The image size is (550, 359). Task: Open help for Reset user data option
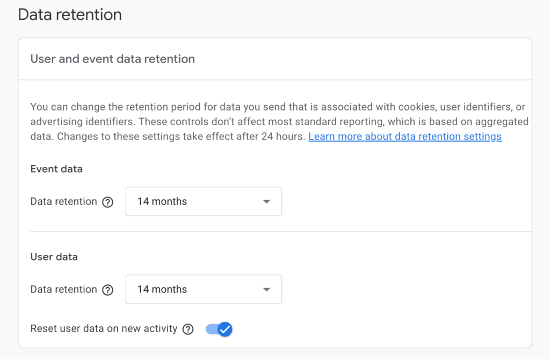188,329
